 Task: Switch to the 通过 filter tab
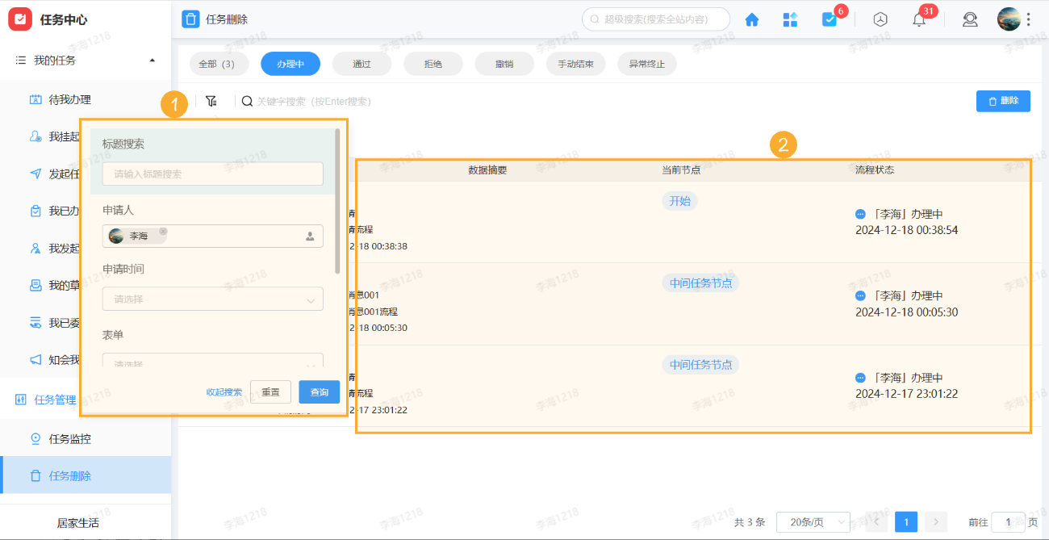click(362, 63)
